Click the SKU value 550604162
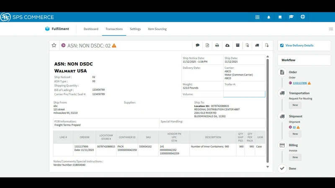Viewport: 335px width, 188px height. 145,147
